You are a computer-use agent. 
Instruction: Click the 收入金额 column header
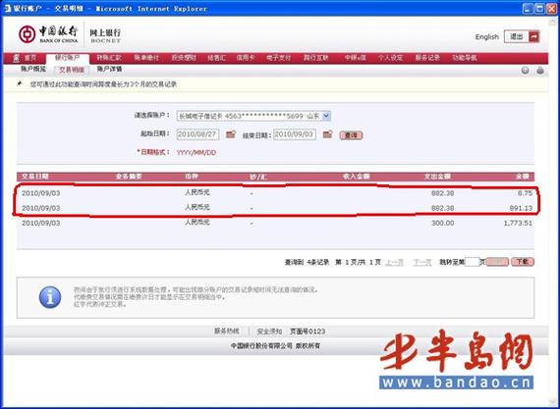point(356,177)
